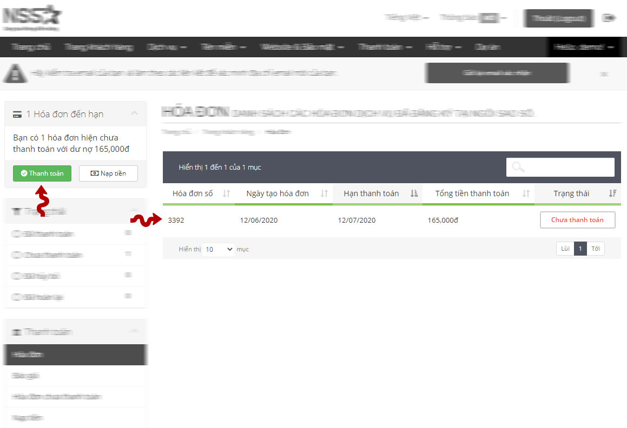Click sort icon for Hạn thanh toán
This screenshot has width=627, height=428.
pyautogui.click(x=414, y=193)
